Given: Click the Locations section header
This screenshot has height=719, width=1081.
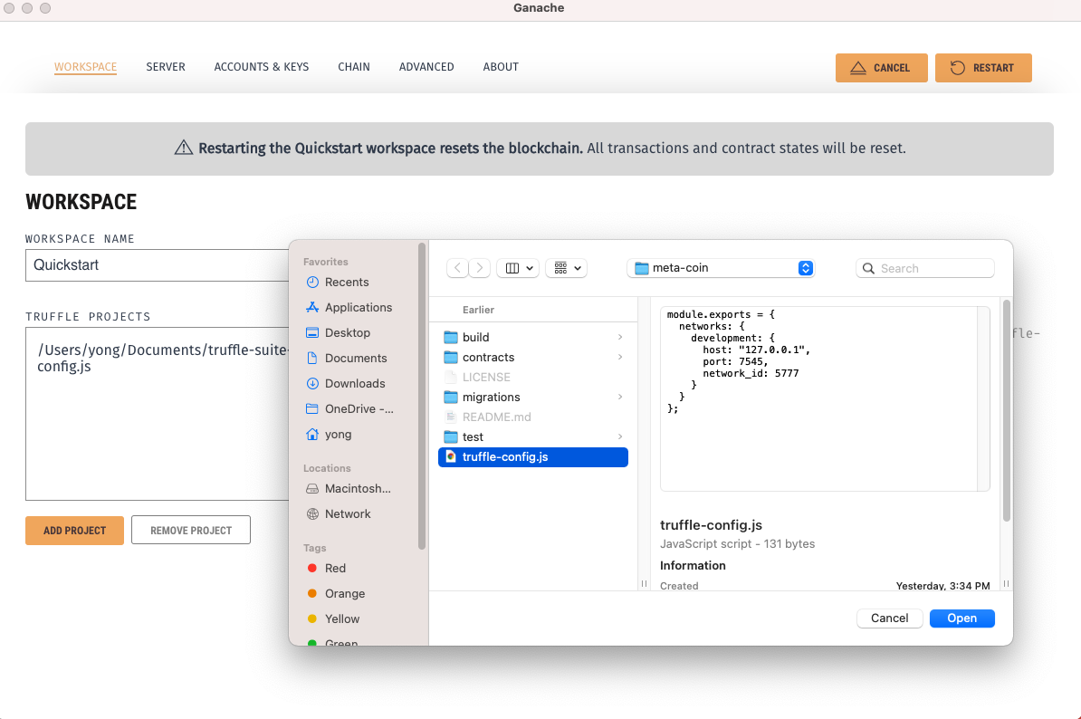Looking at the screenshot, I should [327, 468].
